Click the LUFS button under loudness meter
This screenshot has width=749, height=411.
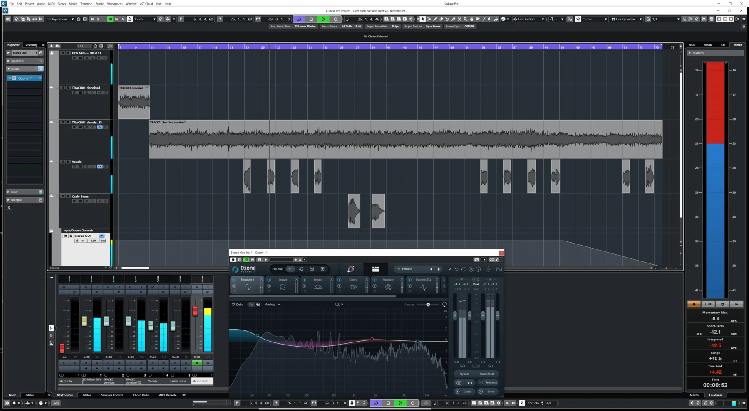coord(708,304)
